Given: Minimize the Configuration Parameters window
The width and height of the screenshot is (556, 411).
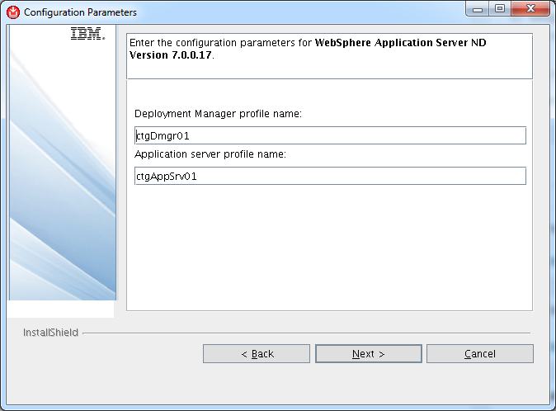Looking at the screenshot, I should pyautogui.click(x=478, y=8).
